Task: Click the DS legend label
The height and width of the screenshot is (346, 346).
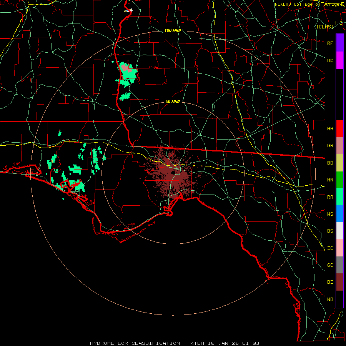Action: [330, 231]
